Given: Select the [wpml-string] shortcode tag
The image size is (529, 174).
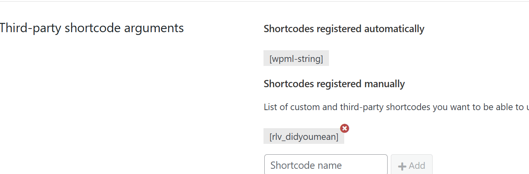Looking at the screenshot, I should point(296,59).
